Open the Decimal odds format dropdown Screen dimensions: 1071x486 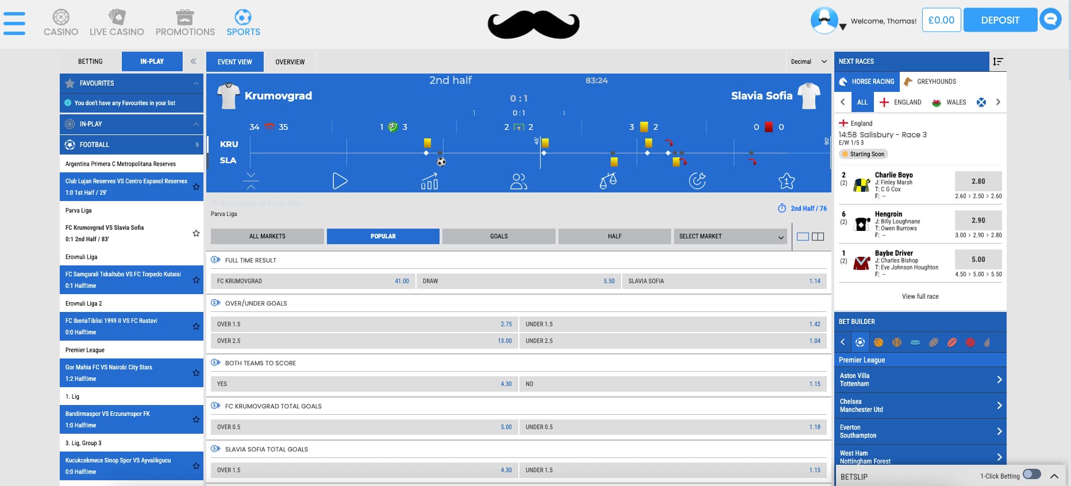click(x=809, y=61)
